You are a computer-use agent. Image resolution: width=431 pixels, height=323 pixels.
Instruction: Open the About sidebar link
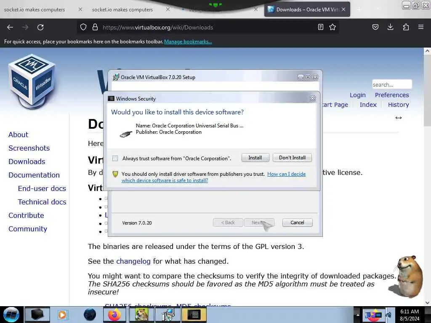[x=19, y=135]
